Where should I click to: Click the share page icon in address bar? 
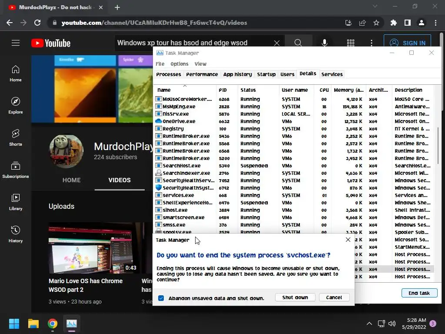point(362,23)
